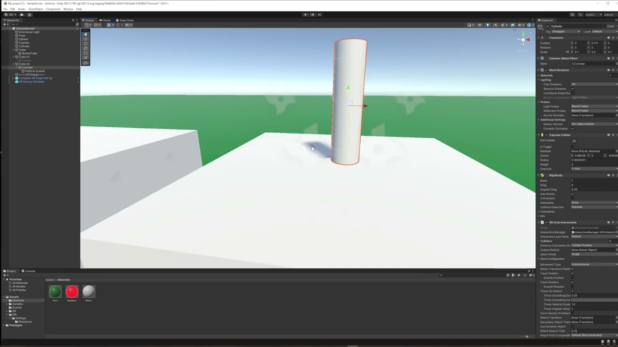Image resolution: width=618 pixels, height=347 pixels.
Task: Click the Edit Collider button icon
Action: tap(574, 141)
